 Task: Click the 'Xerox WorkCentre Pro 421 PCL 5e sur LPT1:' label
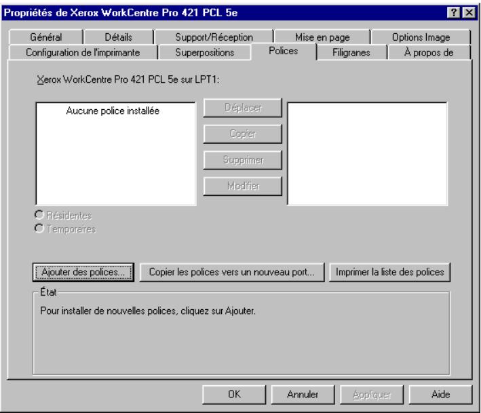tap(128, 80)
